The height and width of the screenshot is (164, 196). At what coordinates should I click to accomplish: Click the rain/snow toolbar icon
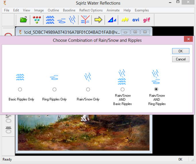pos(72,19)
